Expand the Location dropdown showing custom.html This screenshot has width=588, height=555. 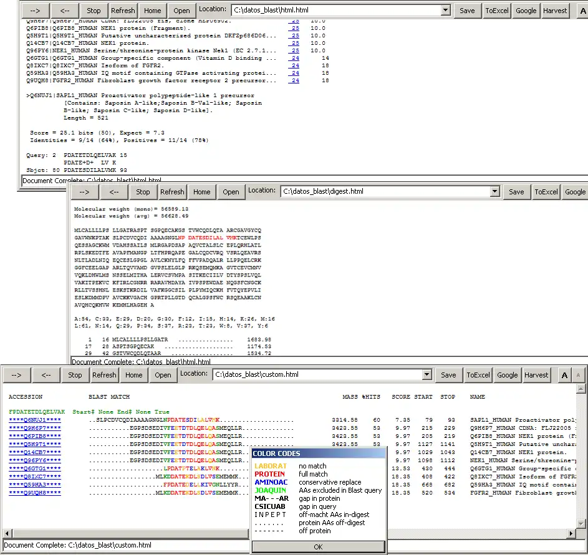(x=427, y=375)
